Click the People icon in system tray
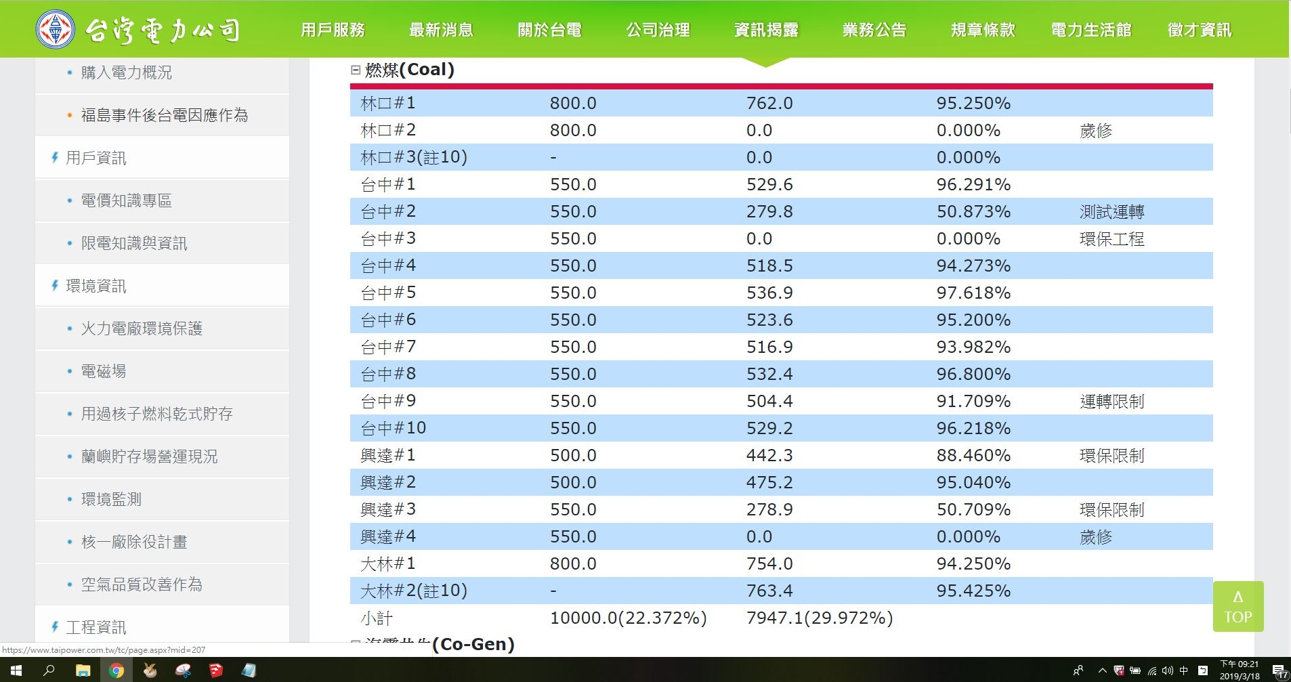Viewport: 1291px width, 682px height. pyautogui.click(x=1078, y=670)
